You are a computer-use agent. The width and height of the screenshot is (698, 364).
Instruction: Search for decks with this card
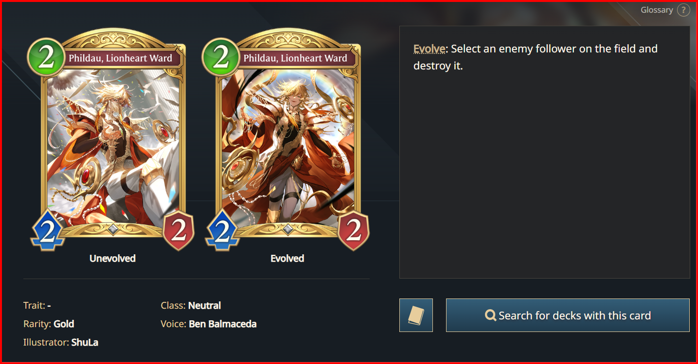(568, 315)
